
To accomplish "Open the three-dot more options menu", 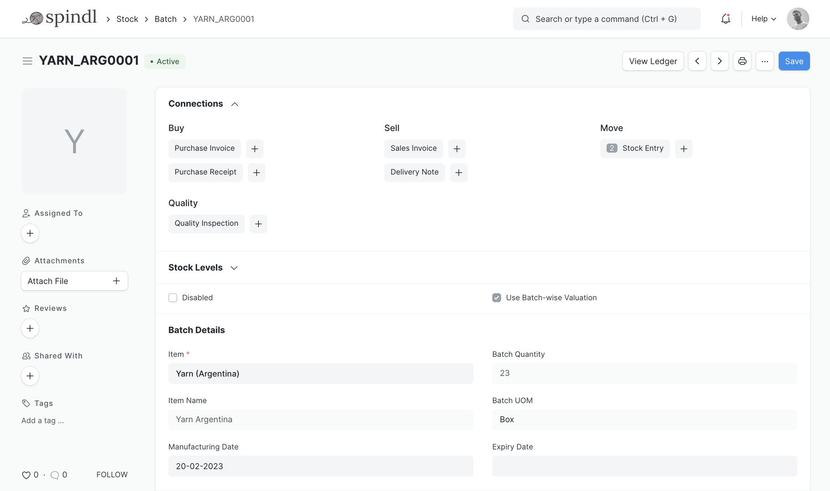I will pyautogui.click(x=764, y=61).
